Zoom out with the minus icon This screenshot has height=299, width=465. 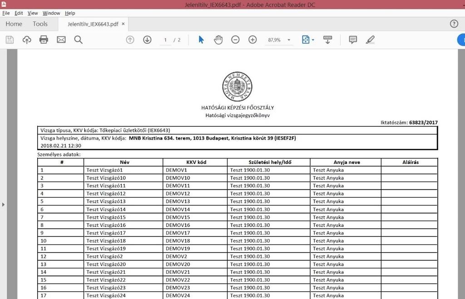(235, 40)
